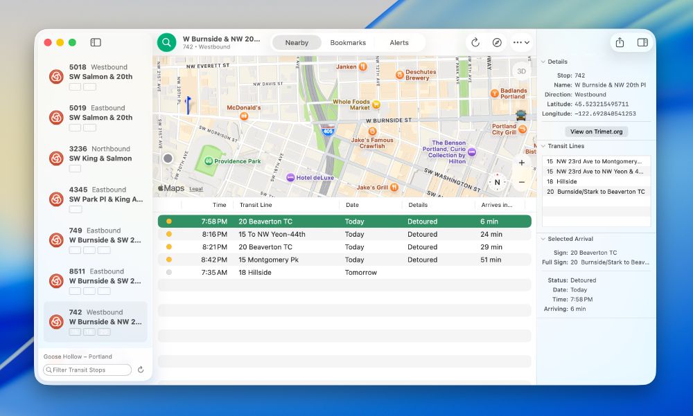693x416 pixels.
Task: Select stop 5019 Eastbound SW Salmon & 20th
Action: click(x=96, y=118)
